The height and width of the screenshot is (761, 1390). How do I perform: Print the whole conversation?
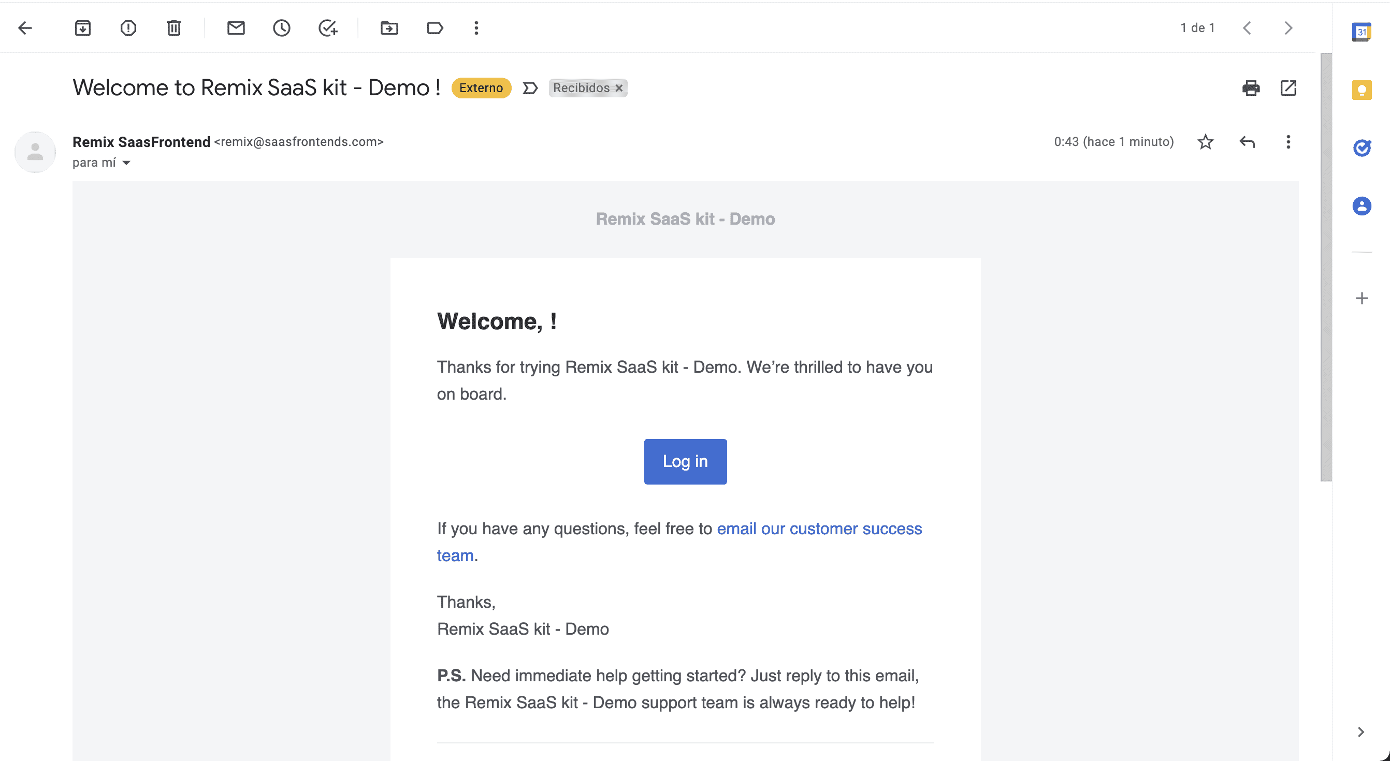pos(1251,88)
